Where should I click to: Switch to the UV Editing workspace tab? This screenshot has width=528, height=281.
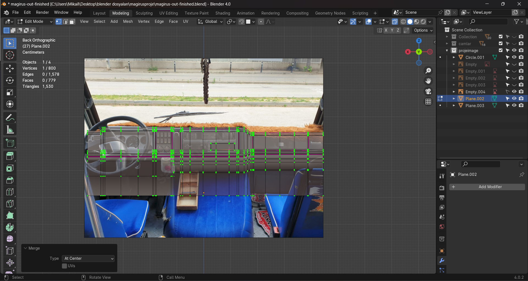168,13
